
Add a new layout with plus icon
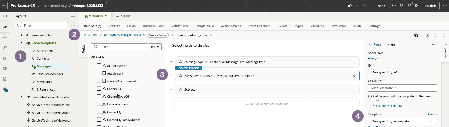(x=73, y=16)
